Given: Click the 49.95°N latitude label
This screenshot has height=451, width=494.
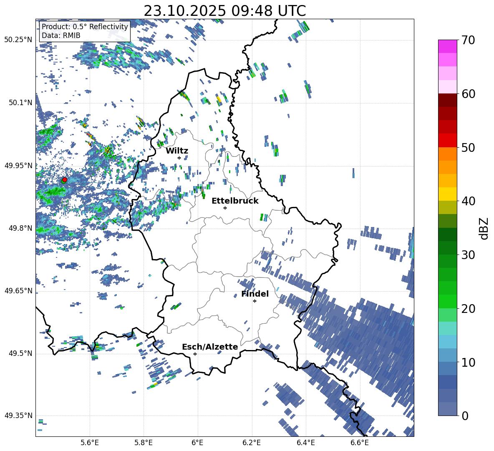Looking at the screenshot, I should click(x=18, y=166).
